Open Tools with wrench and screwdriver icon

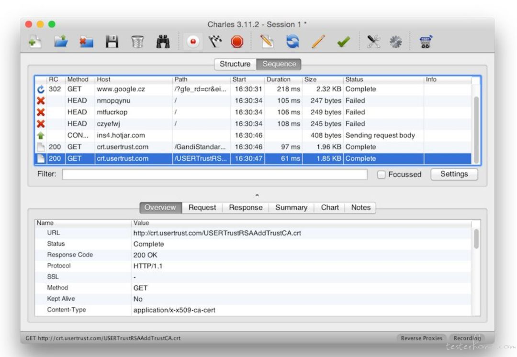coord(373,42)
